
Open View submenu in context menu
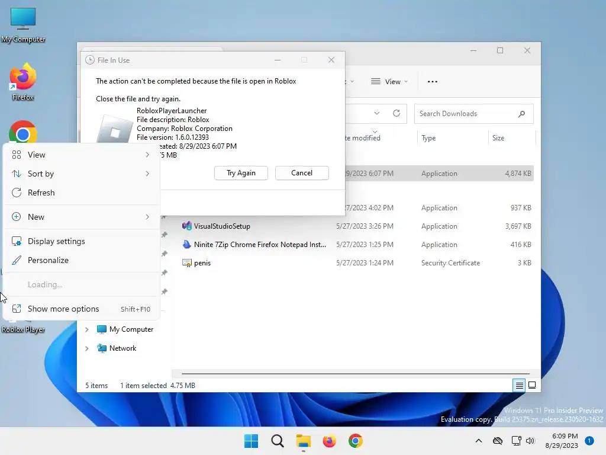pyautogui.click(x=81, y=155)
